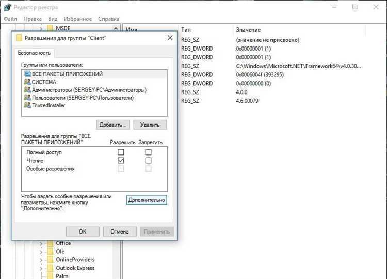
Task: Click the tree pane scrollbar up arrow
Action: coord(116,28)
